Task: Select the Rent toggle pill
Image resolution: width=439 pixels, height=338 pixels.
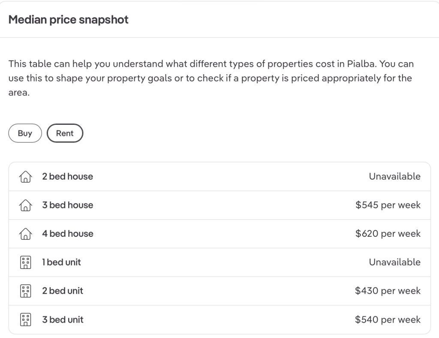Action: click(x=65, y=133)
